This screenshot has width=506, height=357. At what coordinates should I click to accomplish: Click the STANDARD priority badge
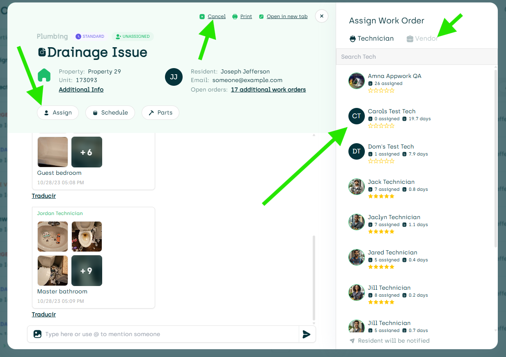[89, 37]
